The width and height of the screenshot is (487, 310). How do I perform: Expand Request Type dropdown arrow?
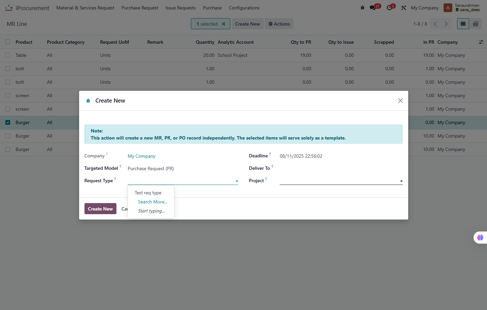(x=237, y=181)
